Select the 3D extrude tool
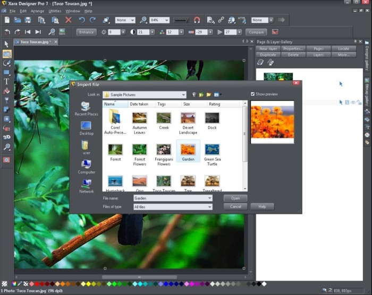The height and width of the screenshot is (295, 372). coord(6,137)
